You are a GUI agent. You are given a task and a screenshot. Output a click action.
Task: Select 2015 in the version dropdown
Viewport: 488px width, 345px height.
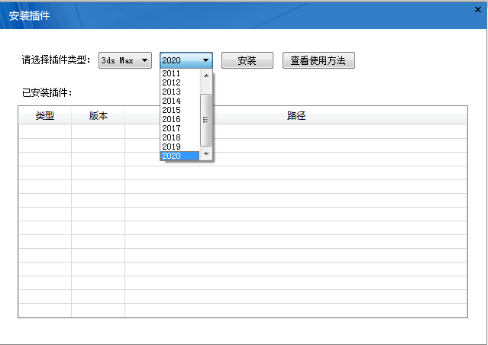pos(172,110)
